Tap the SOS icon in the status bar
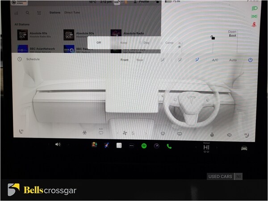The height and width of the screenshot is (201, 268). 117,2
